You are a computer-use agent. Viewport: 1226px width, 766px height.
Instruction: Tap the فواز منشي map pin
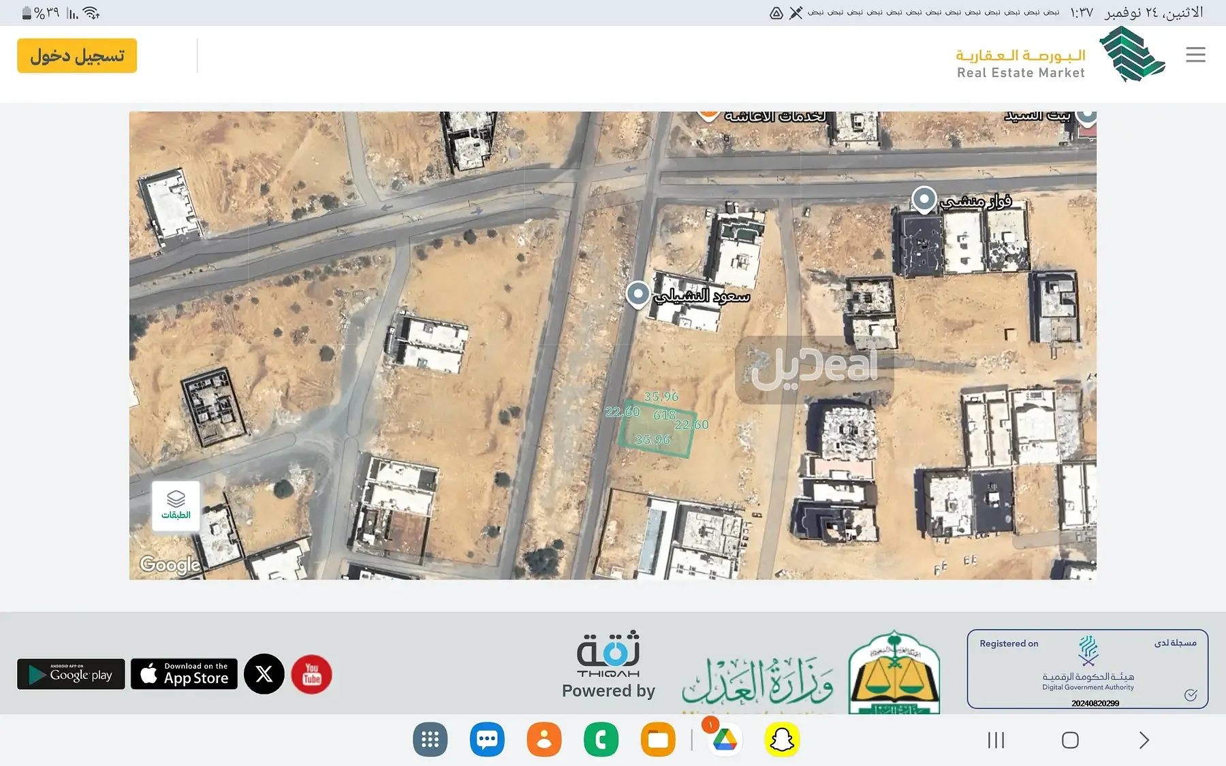tap(924, 200)
